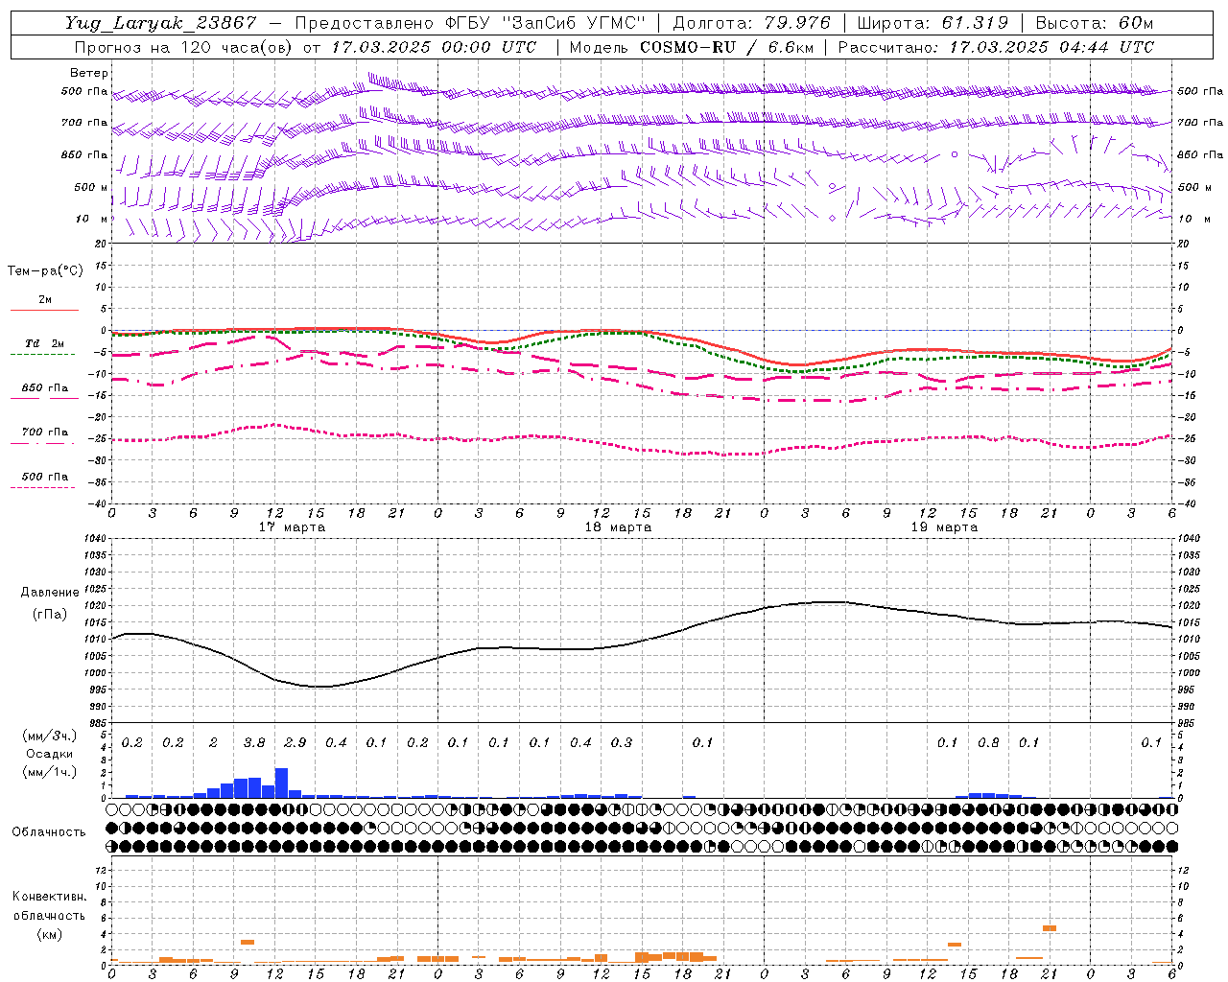Click the 17 марта date label

(x=292, y=527)
